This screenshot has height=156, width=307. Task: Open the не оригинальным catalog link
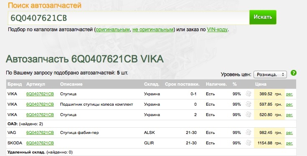point(153,30)
